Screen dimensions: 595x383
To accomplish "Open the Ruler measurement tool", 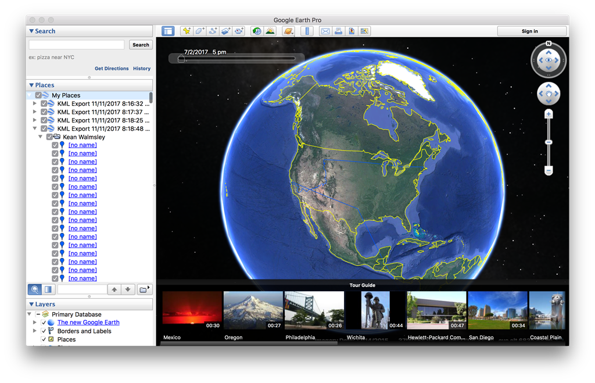I will (307, 31).
